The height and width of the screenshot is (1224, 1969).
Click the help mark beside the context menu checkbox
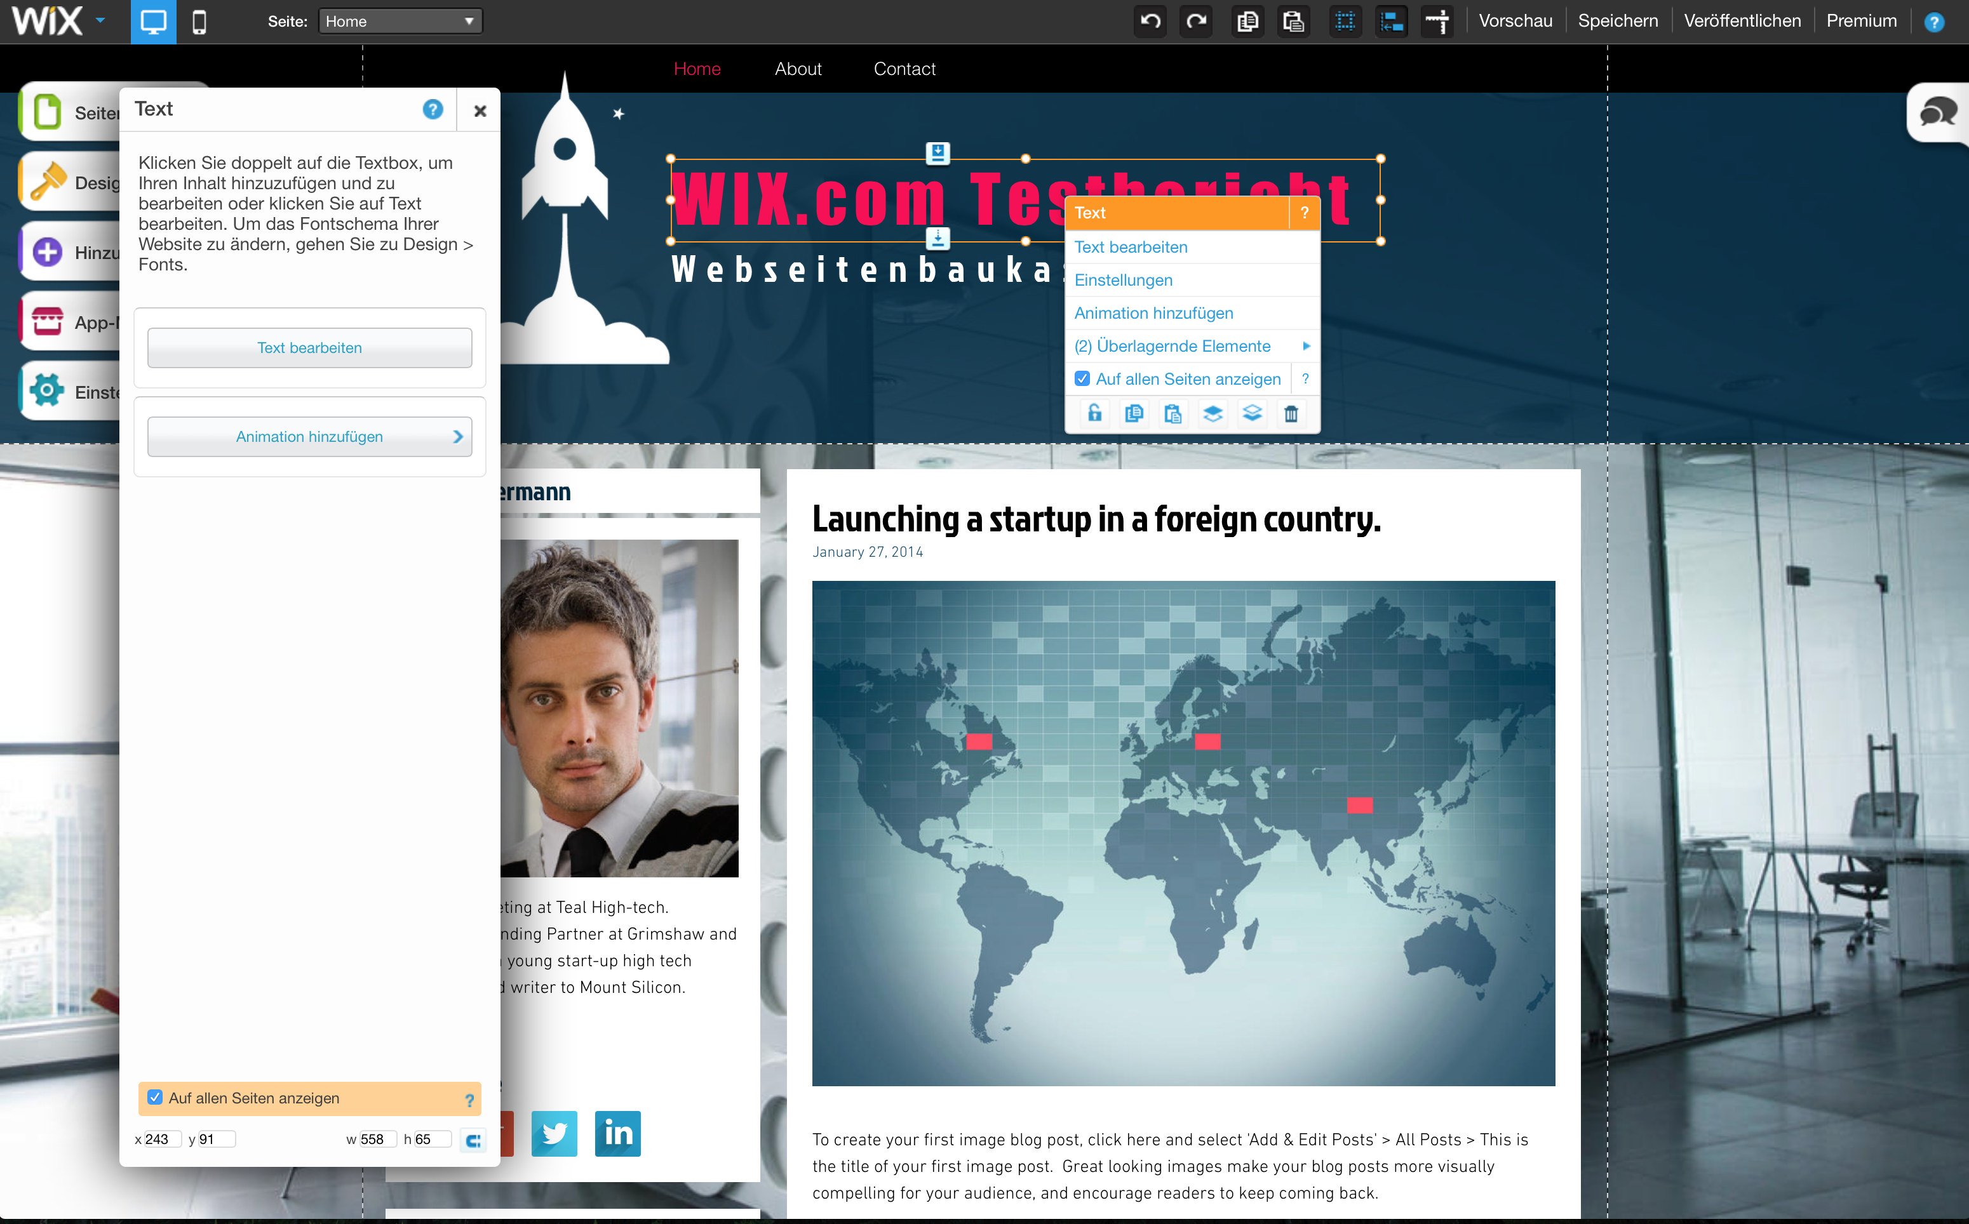[x=1305, y=379]
